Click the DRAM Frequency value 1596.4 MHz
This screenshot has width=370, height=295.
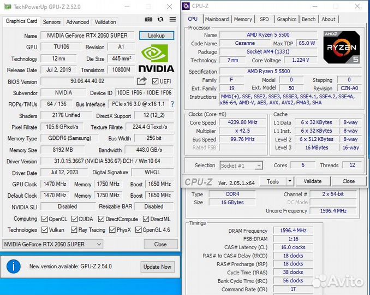(x=293, y=231)
